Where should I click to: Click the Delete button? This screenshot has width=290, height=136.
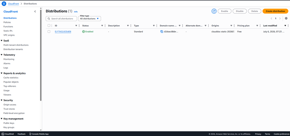point(255,11)
